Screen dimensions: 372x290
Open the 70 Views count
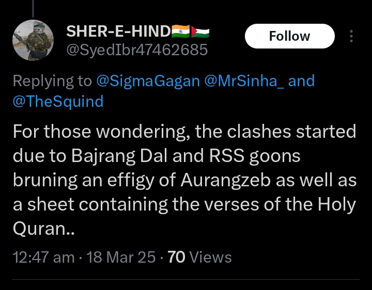click(x=199, y=257)
